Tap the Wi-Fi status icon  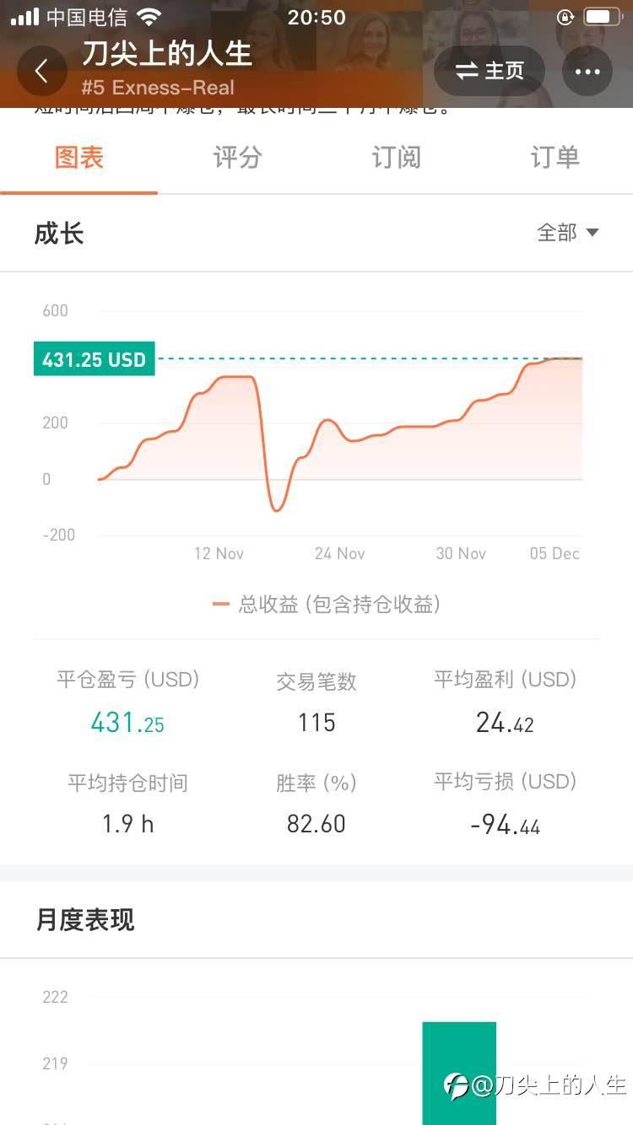tap(149, 17)
